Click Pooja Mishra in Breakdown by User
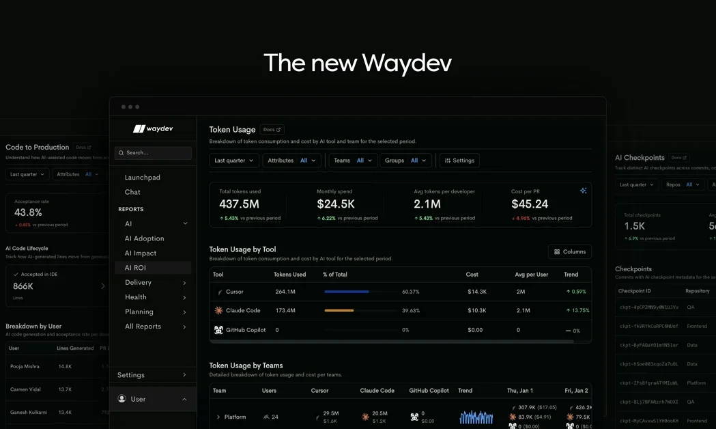This screenshot has width=716, height=429. click(x=25, y=366)
